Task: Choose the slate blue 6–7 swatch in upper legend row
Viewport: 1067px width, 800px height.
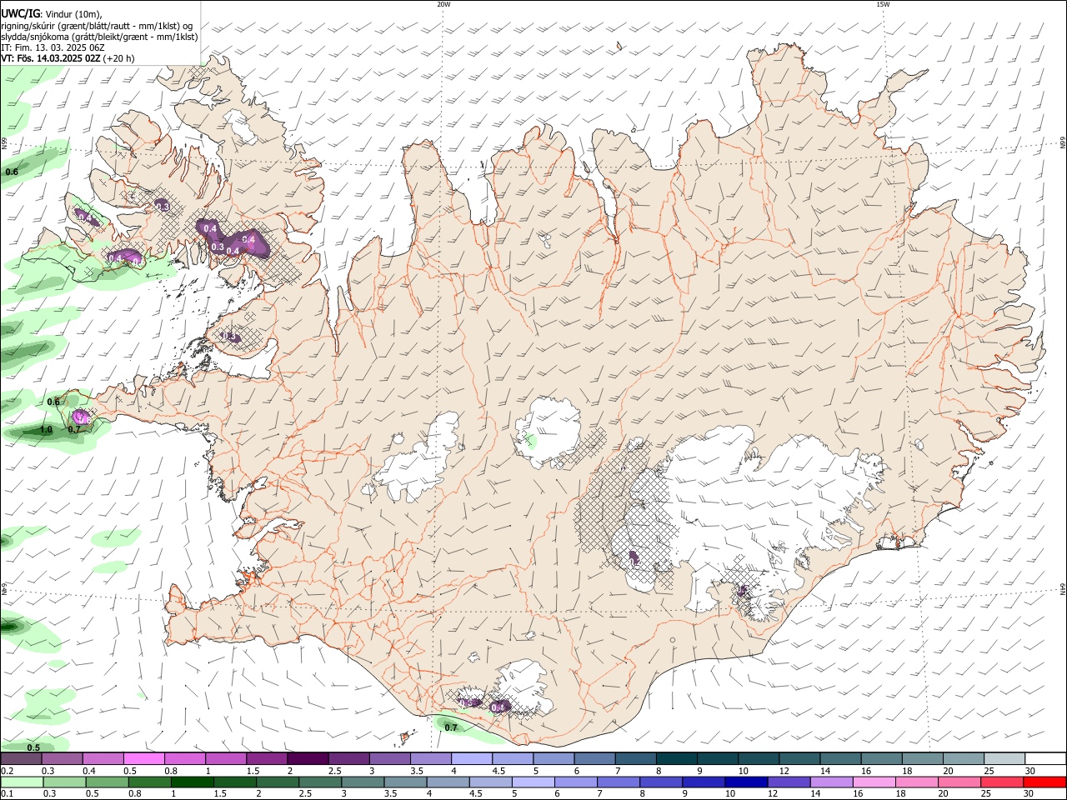Action: pyautogui.click(x=595, y=759)
